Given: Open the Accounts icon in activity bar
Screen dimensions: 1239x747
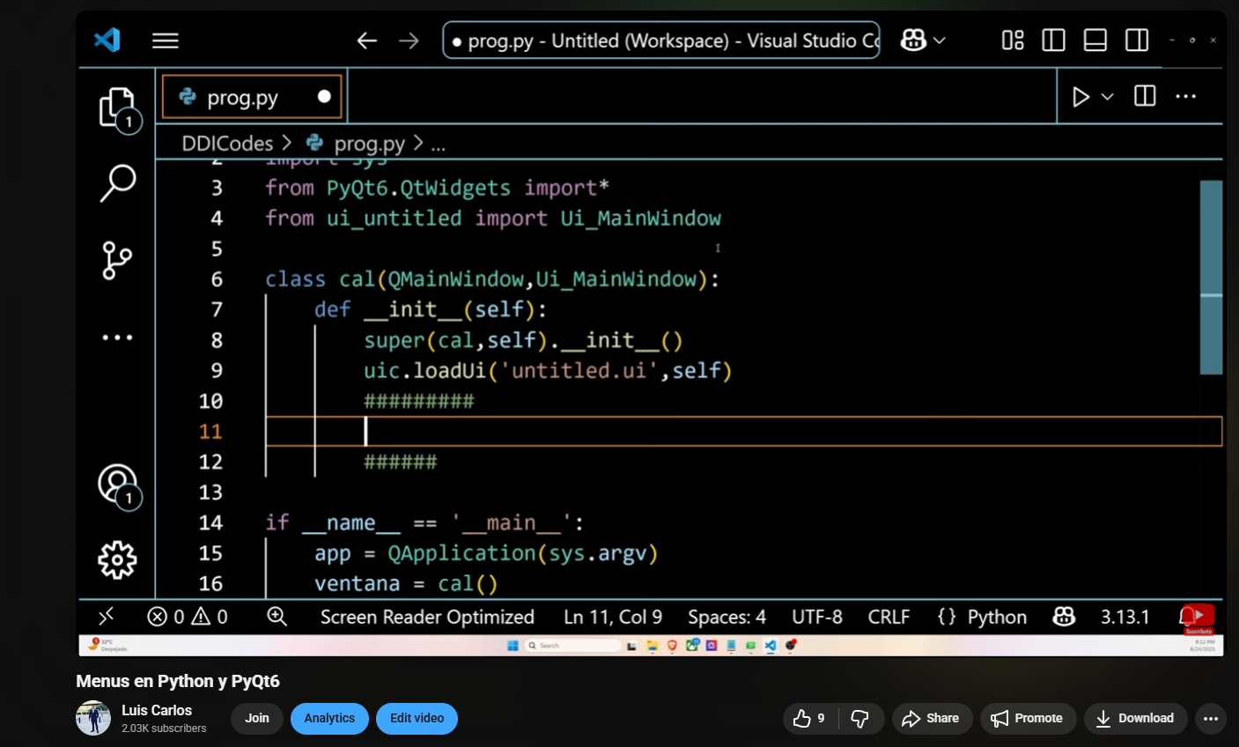Looking at the screenshot, I should (117, 484).
